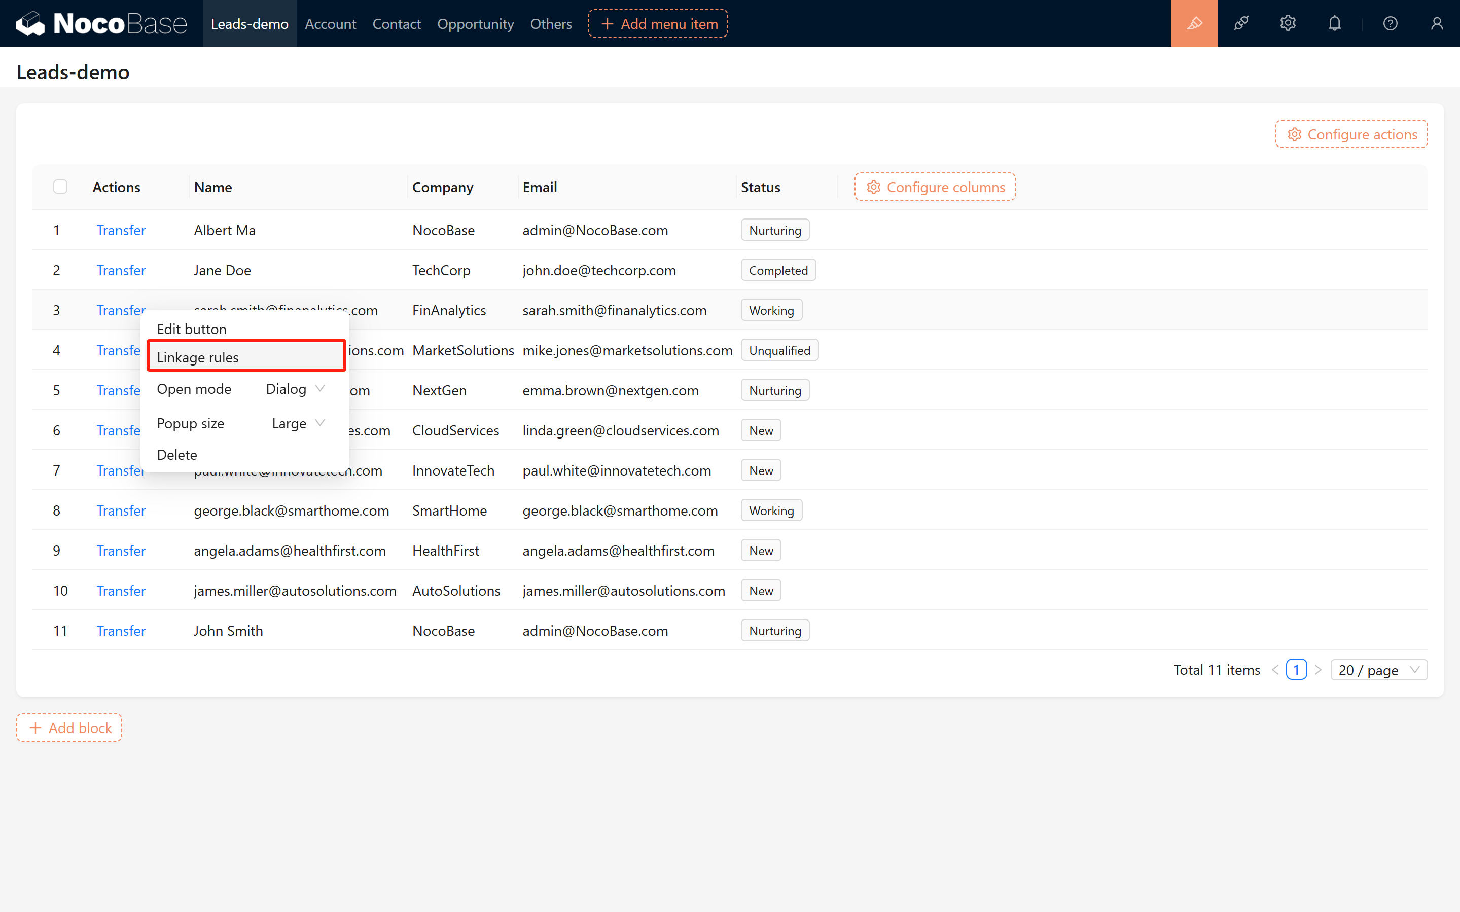Click Transfer link for Albert Ma
The image size is (1460, 912).
(x=121, y=230)
